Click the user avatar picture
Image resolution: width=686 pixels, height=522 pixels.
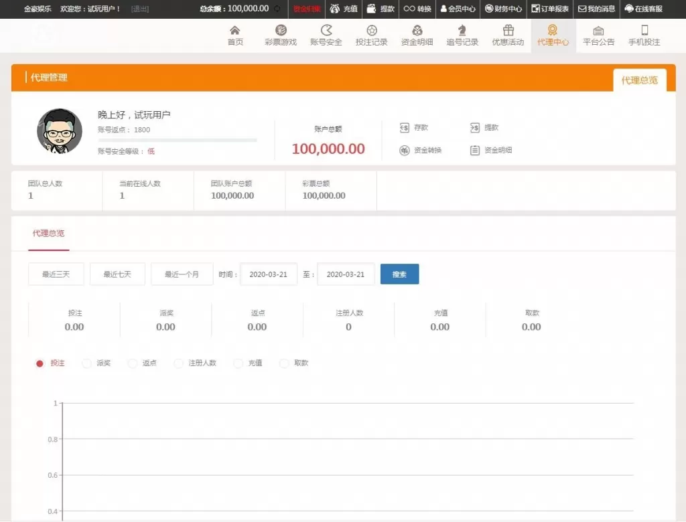(x=60, y=132)
